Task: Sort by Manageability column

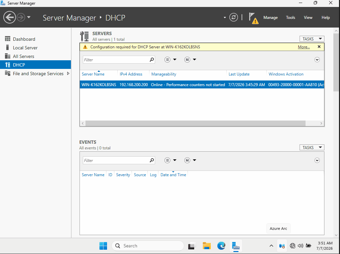Action: click(x=164, y=74)
